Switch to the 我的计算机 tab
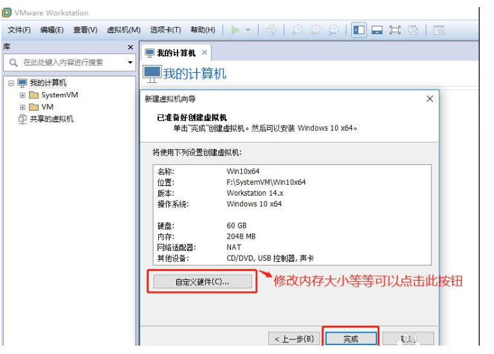This screenshot has height=354, width=494. (x=176, y=53)
